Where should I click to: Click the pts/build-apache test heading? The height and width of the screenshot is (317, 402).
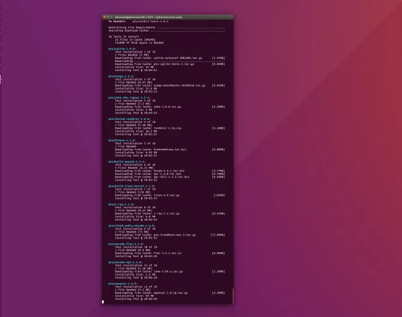[127, 162]
